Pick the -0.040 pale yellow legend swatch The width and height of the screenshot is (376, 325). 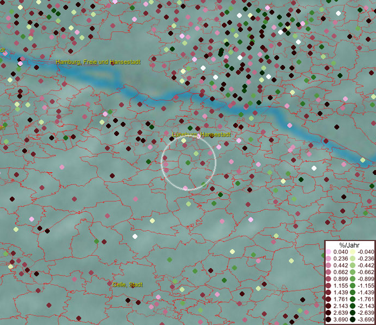click(x=353, y=252)
